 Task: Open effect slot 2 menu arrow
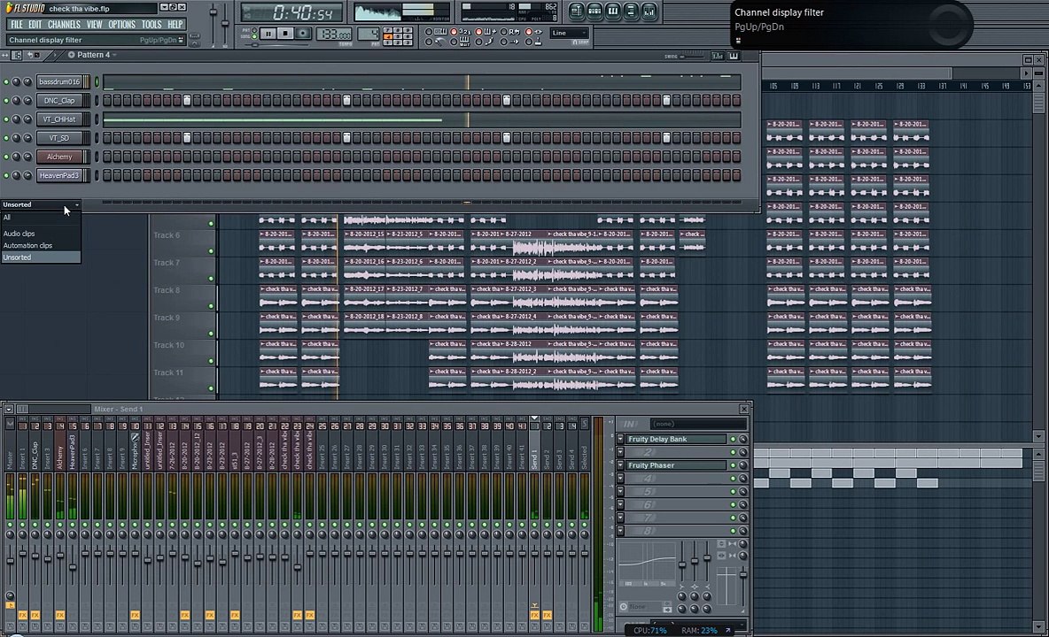pos(620,452)
